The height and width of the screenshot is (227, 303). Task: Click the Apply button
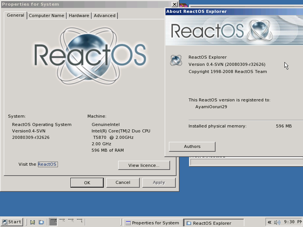pyautogui.click(x=159, y=183)
